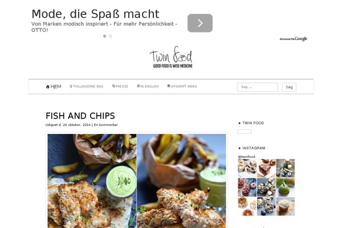
Task: Click the Søg search button
Action: pyautogui.click(x=289, y=87)
